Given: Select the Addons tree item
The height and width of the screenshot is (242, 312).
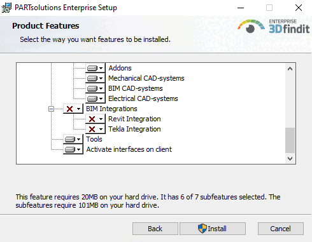Looking at the screenshot, I should point(120,68).
